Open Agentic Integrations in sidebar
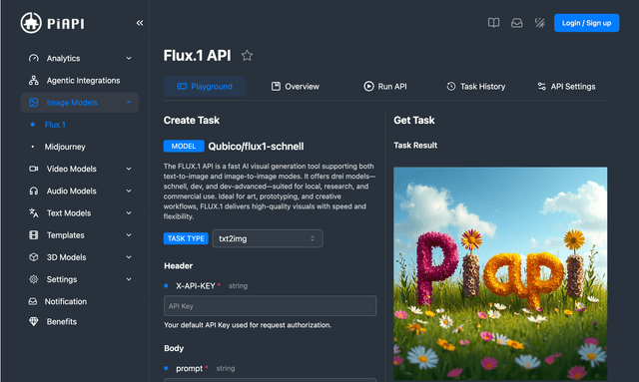 (80, 80)
